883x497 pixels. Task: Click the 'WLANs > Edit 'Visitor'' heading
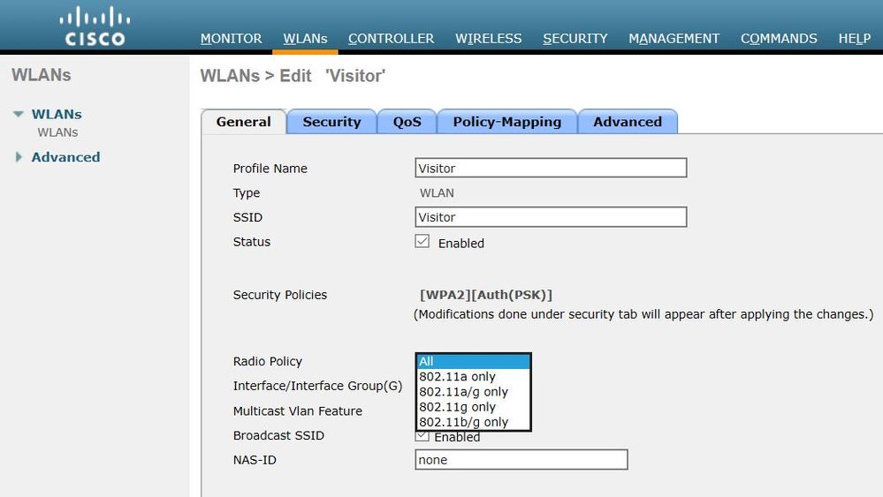[293, 75]
